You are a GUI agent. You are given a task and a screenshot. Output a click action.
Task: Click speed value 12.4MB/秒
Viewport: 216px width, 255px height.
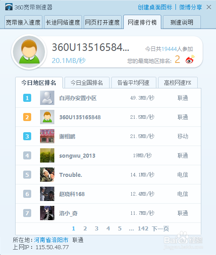(142, 194)
